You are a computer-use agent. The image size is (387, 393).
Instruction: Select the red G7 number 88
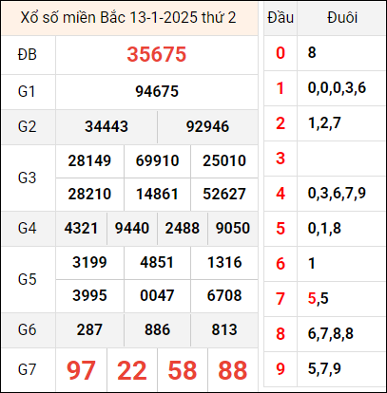[233, 370]
